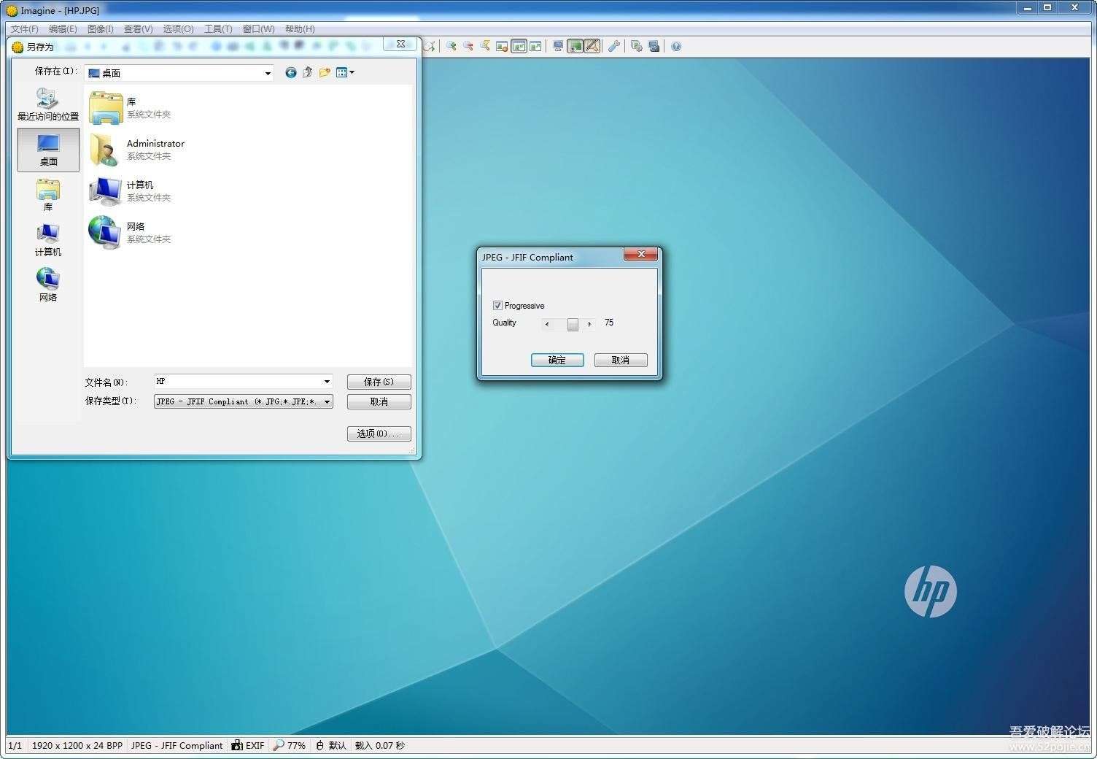Open settings via the wrench toolbar icon
1097x759 pixels.
pos(614,46)
